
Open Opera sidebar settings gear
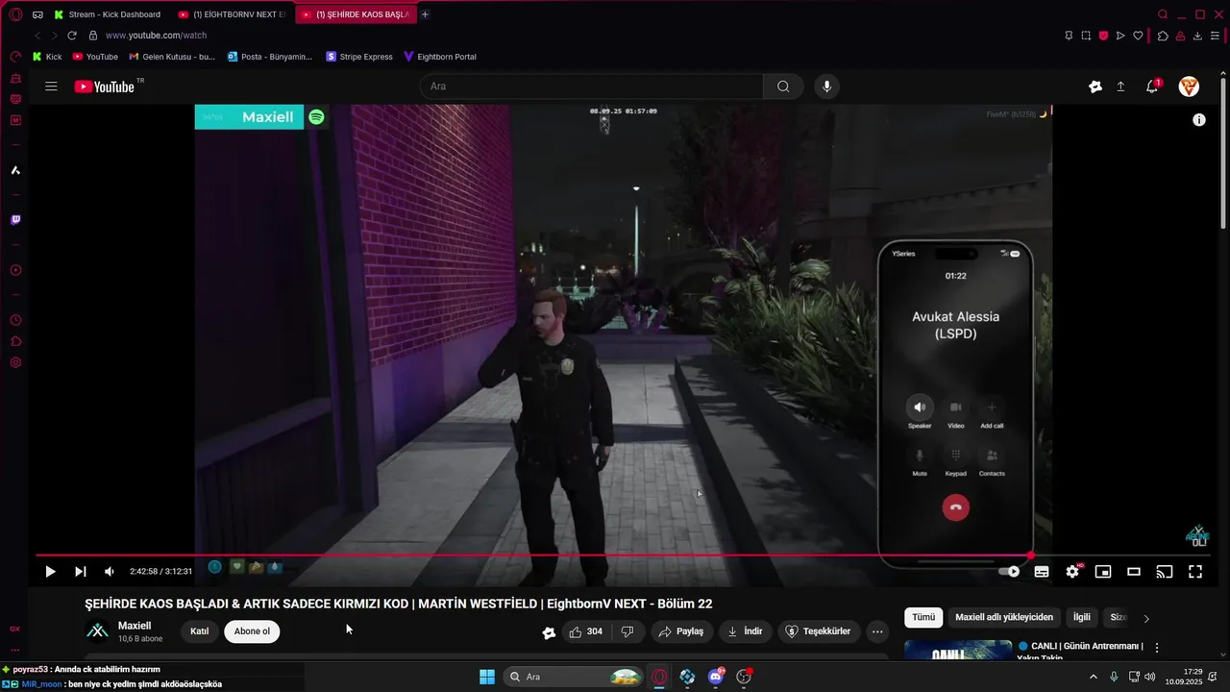click(15, 362)
